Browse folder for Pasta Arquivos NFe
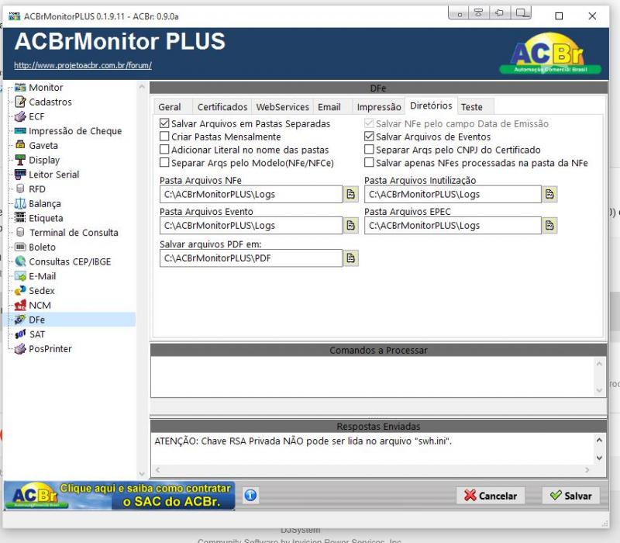The image size is (620, 543). (x=351, y=194)
